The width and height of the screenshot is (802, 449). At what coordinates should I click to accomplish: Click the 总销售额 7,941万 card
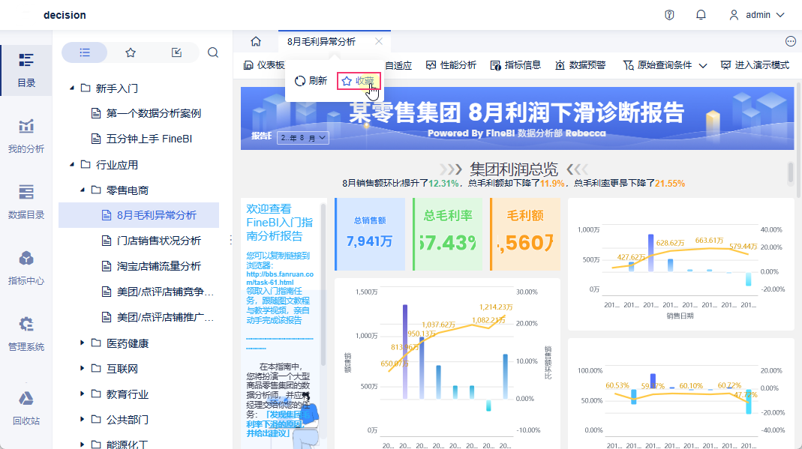coord(370,234)
